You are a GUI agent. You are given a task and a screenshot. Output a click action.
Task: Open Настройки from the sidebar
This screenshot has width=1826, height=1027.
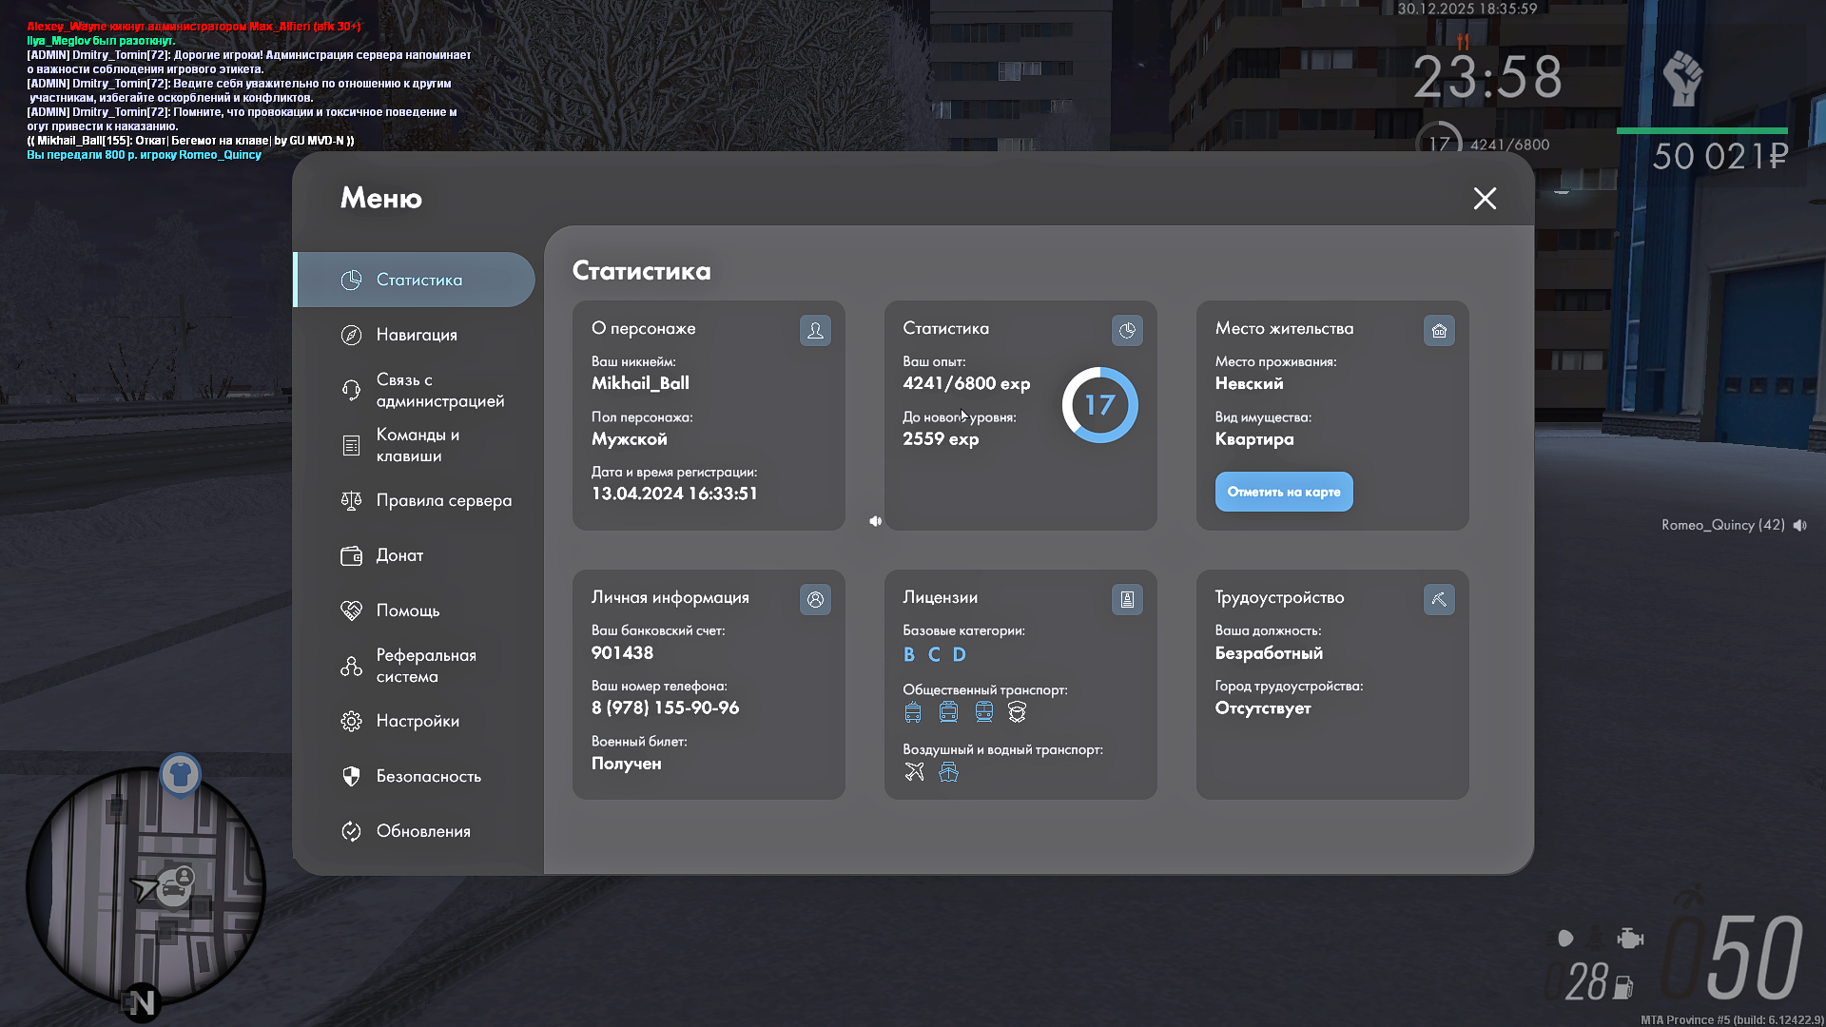pos(417,721)
